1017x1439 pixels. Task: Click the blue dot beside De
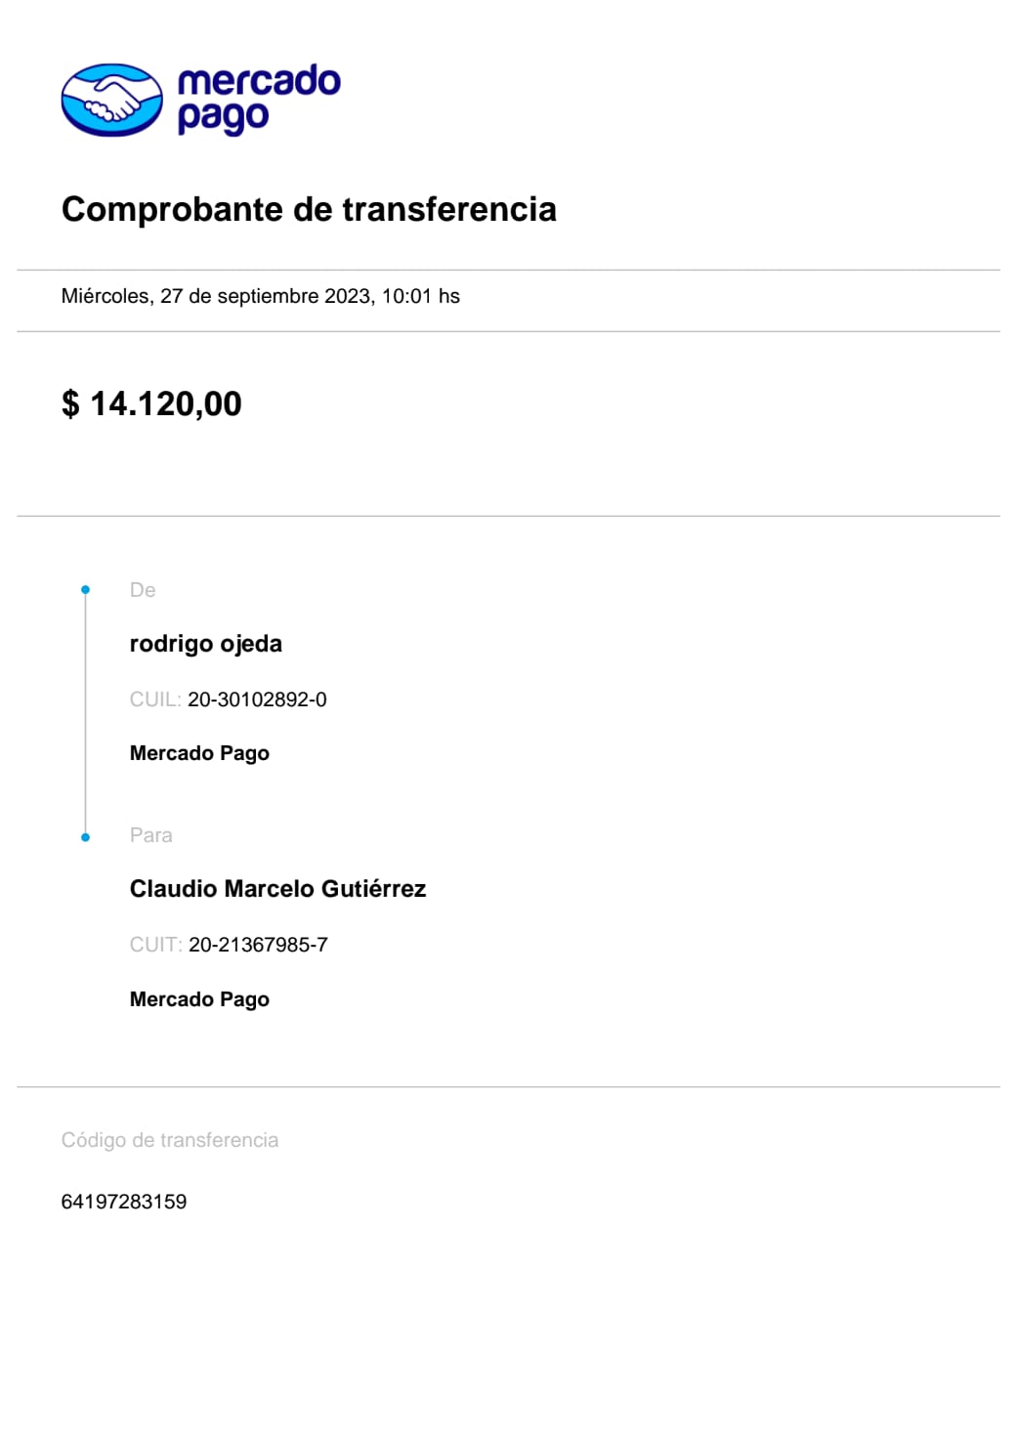pyautogui.click(x=85, y=590)
